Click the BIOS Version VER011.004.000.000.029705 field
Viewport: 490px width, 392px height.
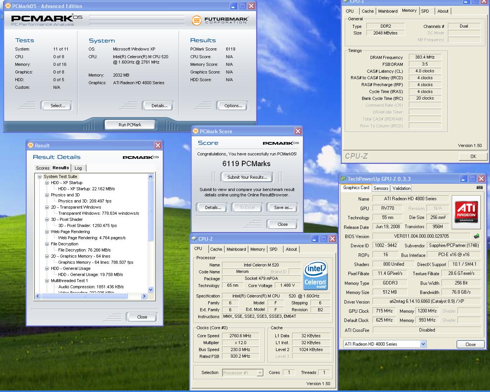point(421,236)
